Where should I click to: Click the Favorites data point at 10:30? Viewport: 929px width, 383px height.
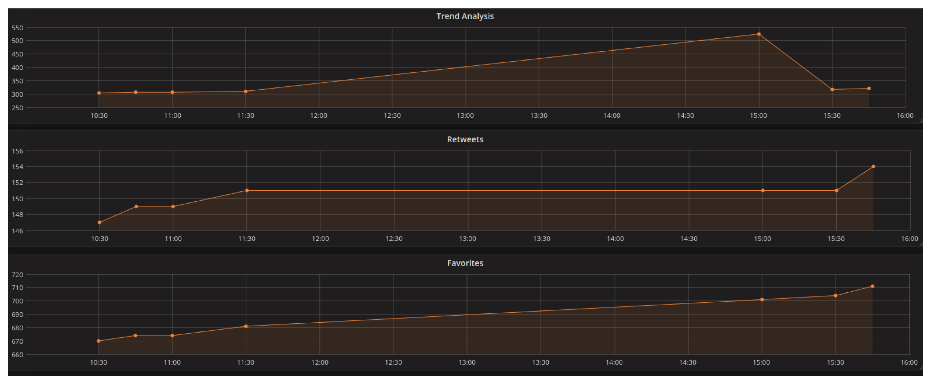point(99,341)
